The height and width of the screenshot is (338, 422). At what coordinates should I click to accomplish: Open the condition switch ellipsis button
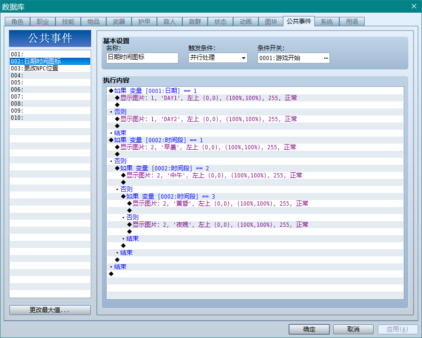tap(326, 58)
